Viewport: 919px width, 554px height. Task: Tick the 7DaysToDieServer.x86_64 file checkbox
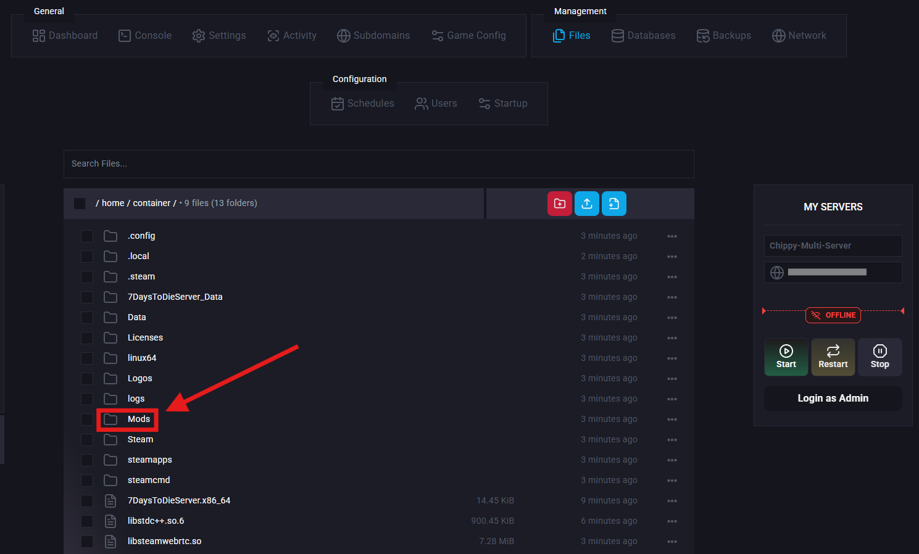click(87, 500)
